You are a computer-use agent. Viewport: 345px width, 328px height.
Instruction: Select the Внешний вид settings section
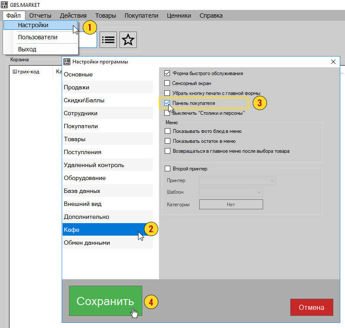click(107, 204)
